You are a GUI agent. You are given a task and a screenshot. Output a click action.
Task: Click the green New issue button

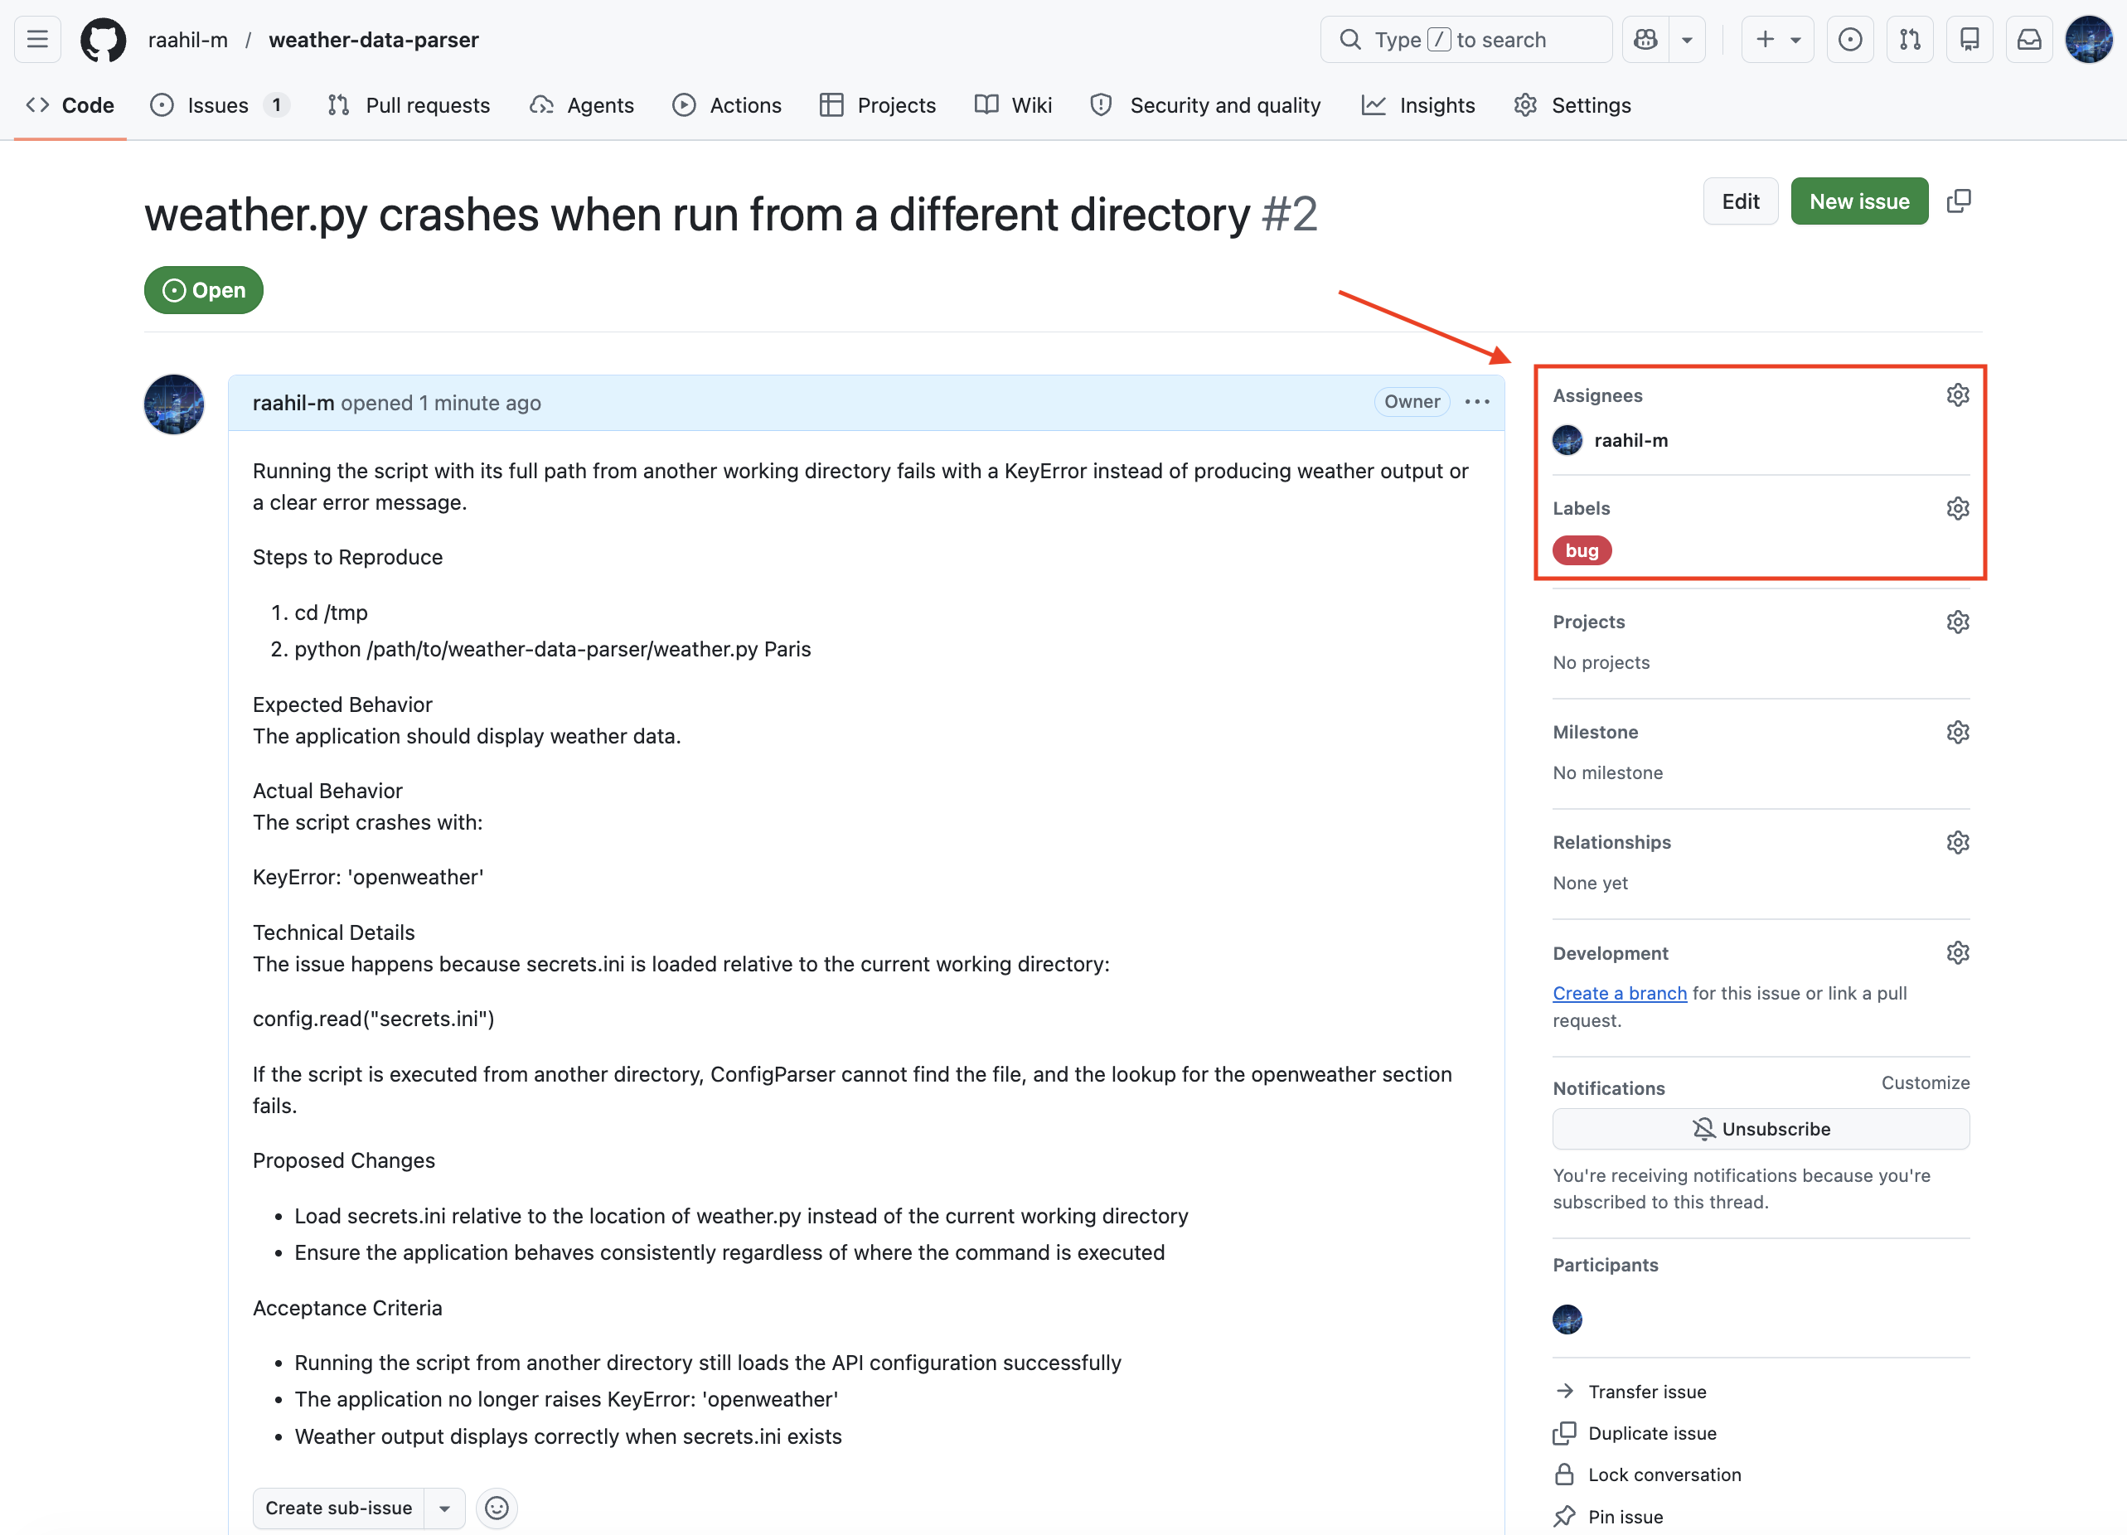[1858, 201]
